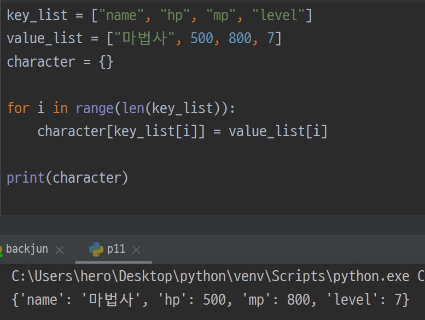The width and height of the screenshot is (425, 320).
Task: Click the python.exe path in console output
Action: coord(211,276)
